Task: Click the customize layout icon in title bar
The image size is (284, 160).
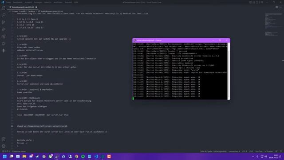Action: (x=261, y=2)
